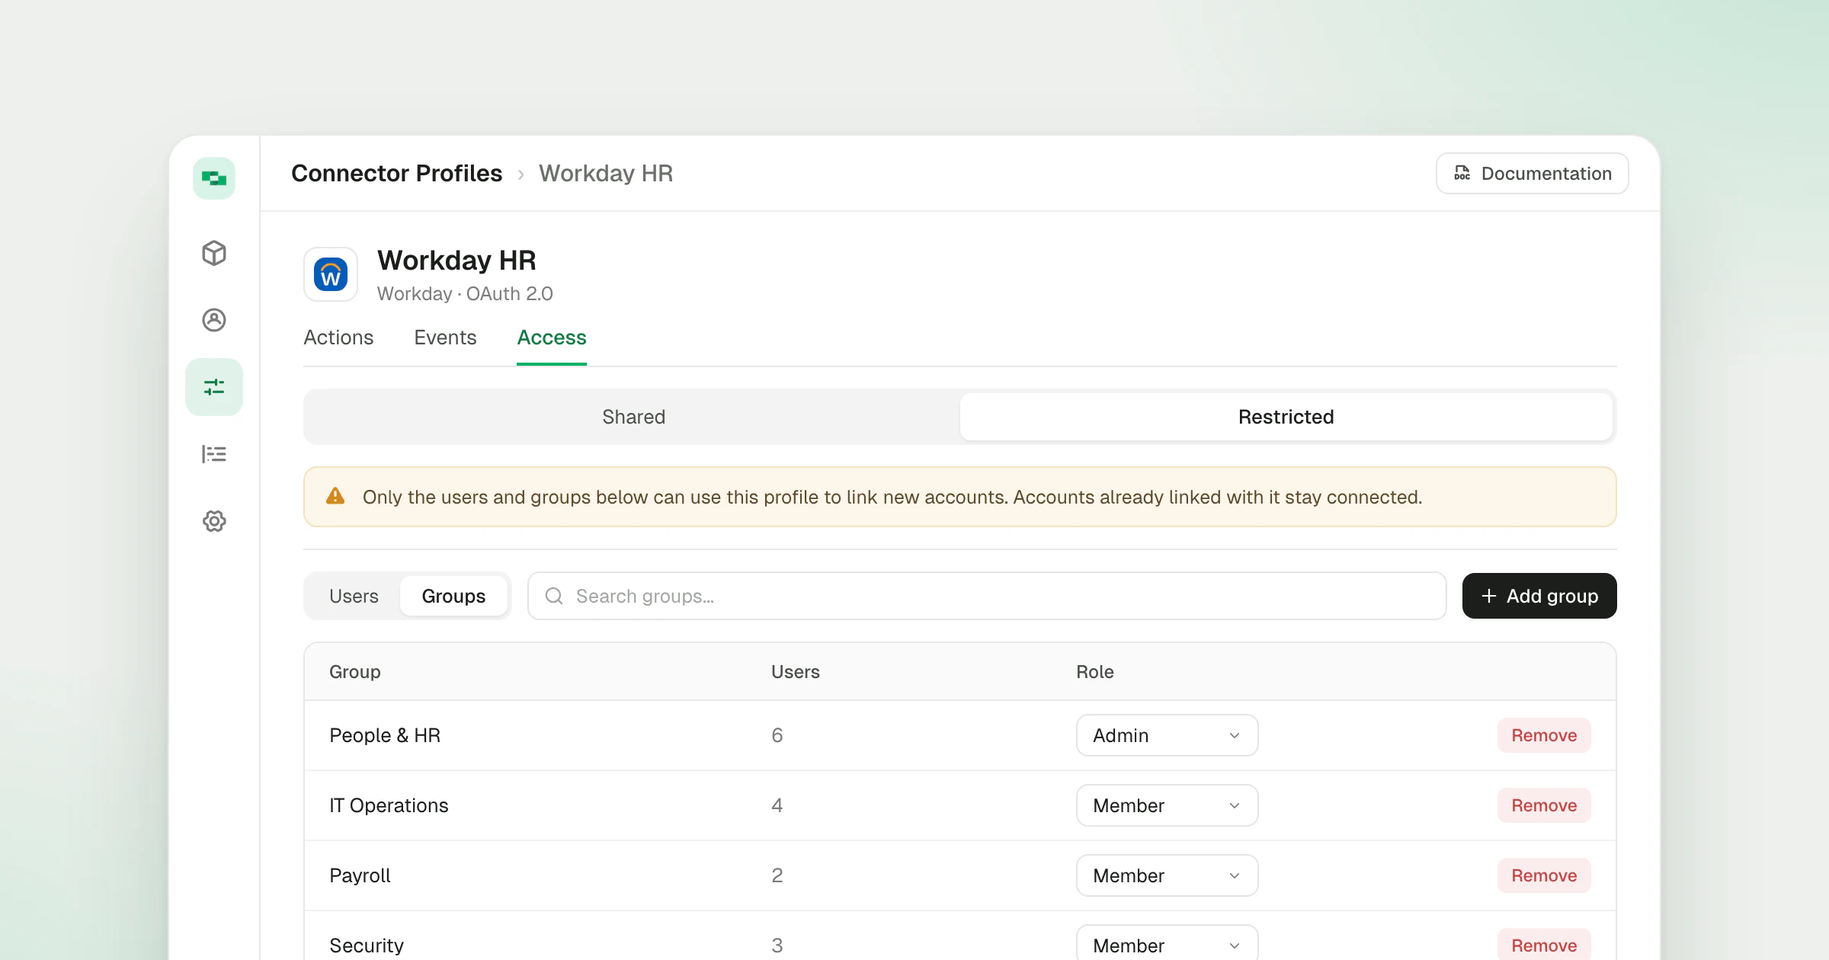Switch to the Events tab
This screenshot has height=960, width=1829.
click(x=445, y=338)
